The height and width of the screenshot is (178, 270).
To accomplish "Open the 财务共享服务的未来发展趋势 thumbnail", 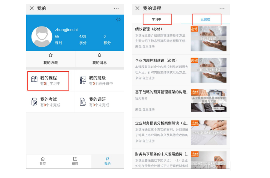I will coord(209,160).
